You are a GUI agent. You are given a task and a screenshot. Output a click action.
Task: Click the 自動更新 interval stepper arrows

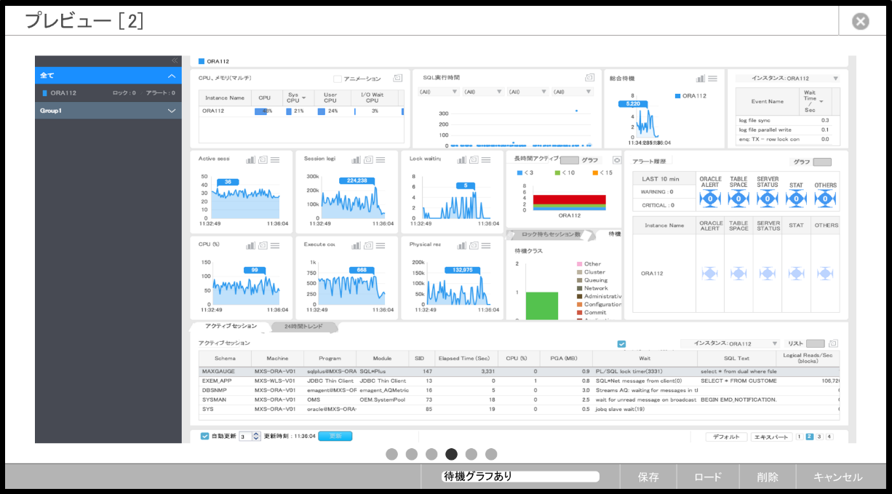click(256, 437)
